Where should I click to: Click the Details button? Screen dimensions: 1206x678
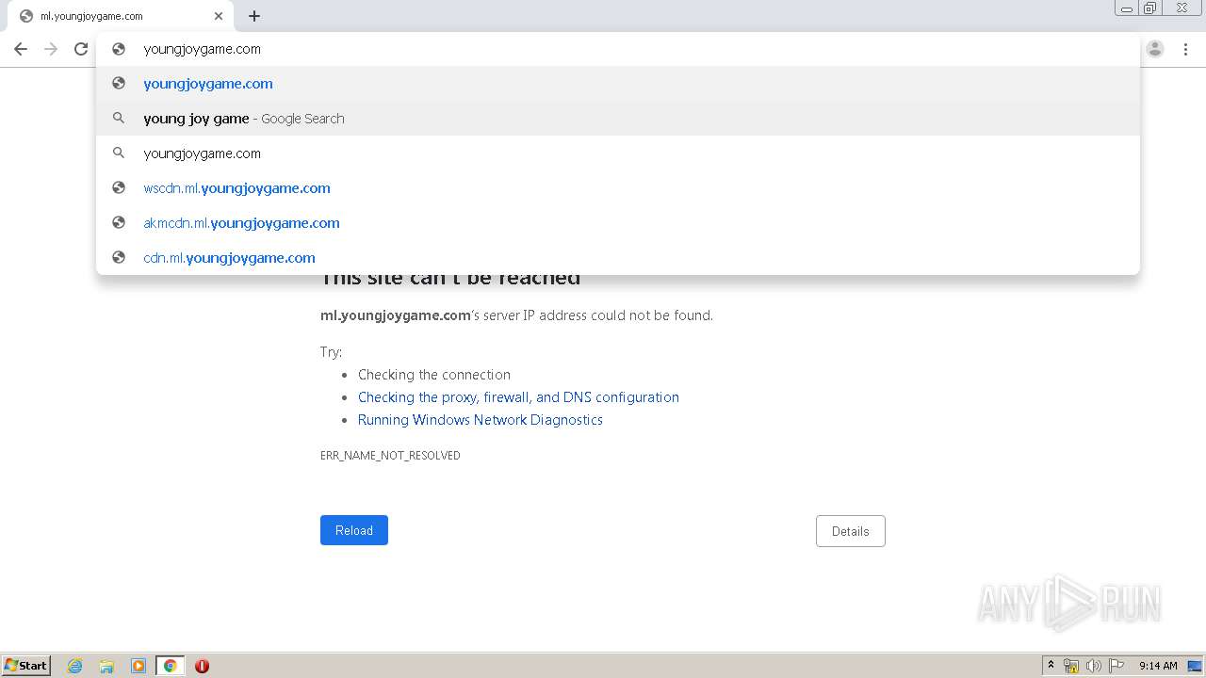pyautogui.click(x=851, y=531)
